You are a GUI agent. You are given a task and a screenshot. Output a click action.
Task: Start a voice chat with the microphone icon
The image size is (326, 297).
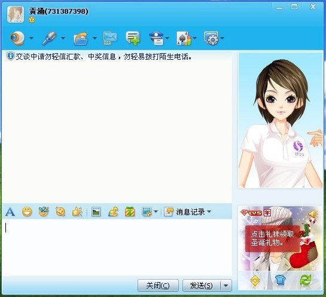point(49,38)
